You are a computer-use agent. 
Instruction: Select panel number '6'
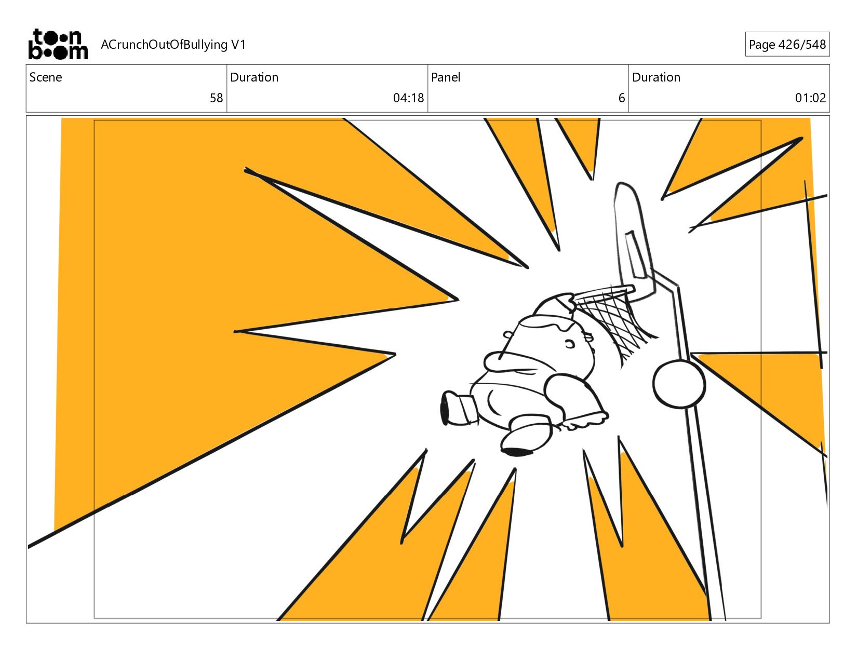point(621,98)
